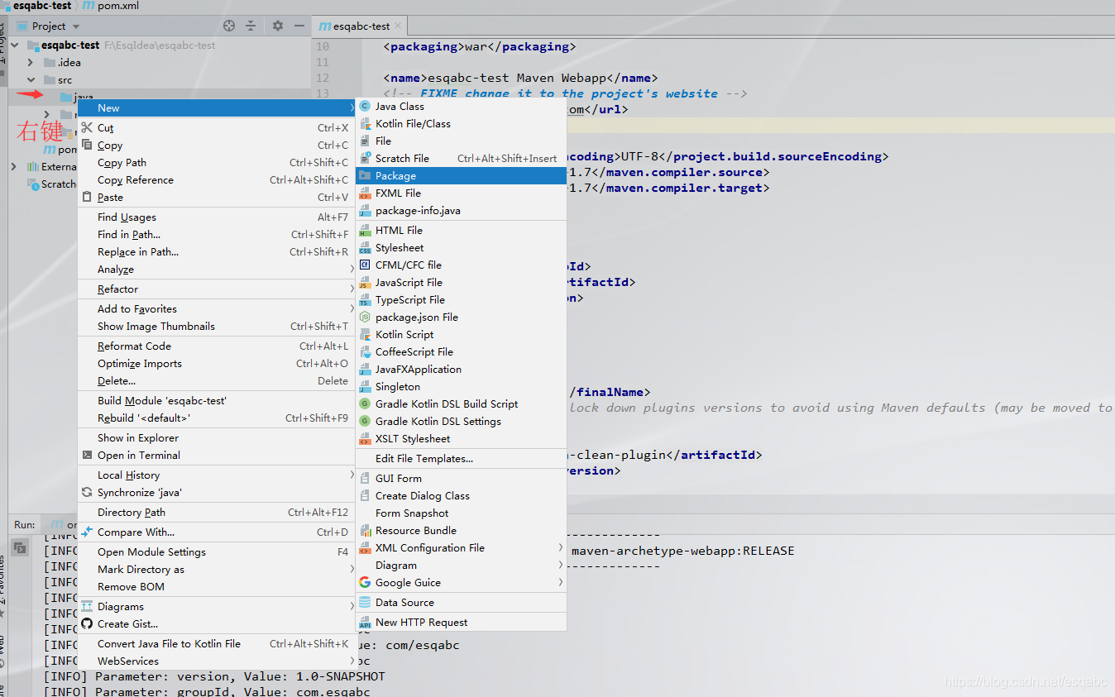The image size is (1115, 697).
Task: Select Find in Path...
Action: pos(215,235)
